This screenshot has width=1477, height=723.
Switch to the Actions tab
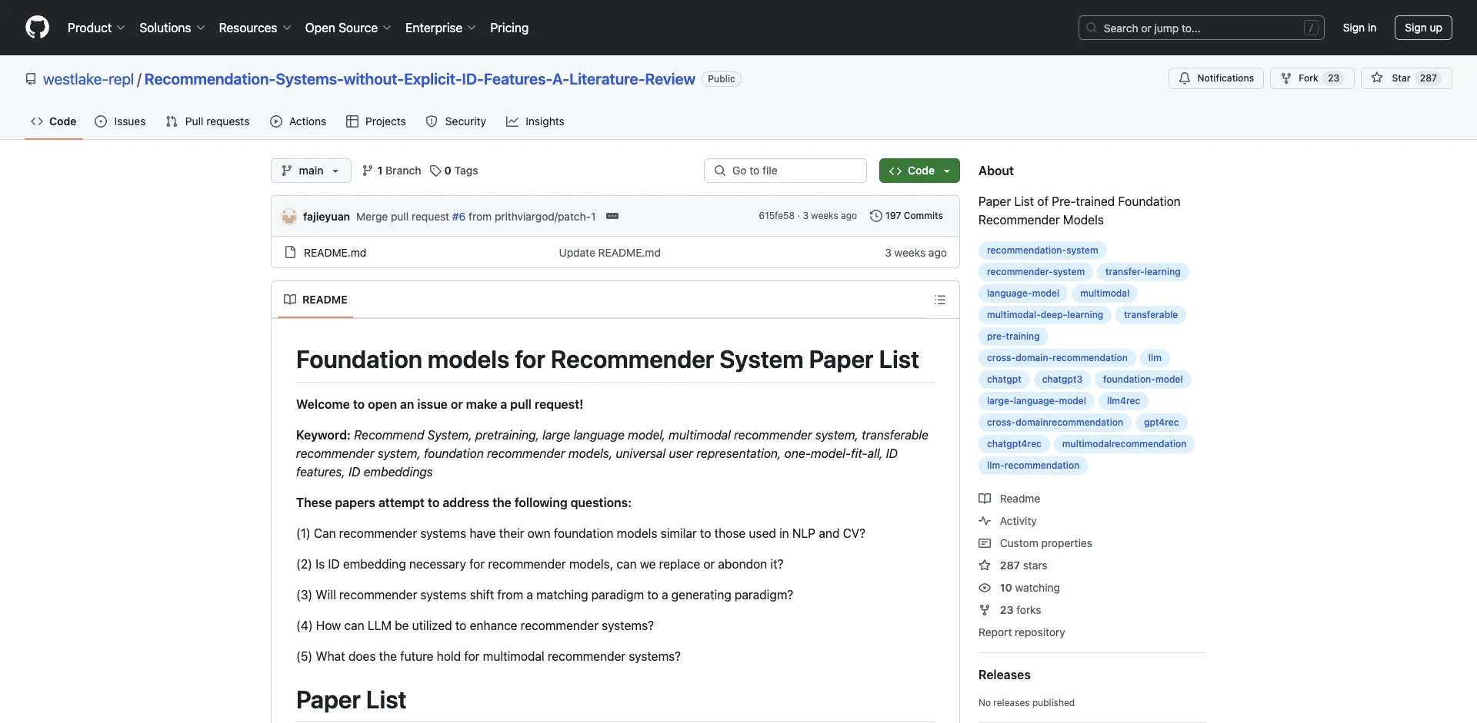pos(298,121)
